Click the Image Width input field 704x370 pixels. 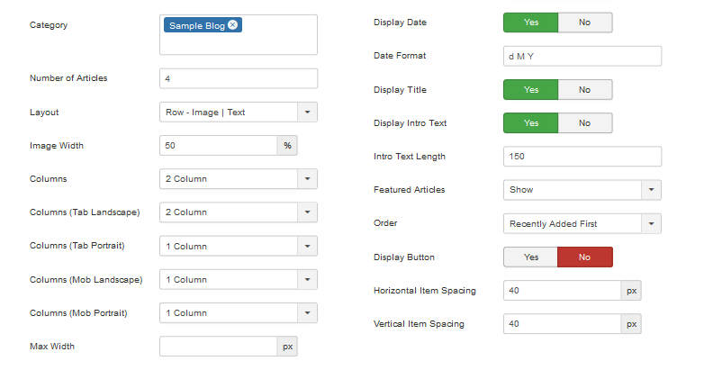pos(218,145)
